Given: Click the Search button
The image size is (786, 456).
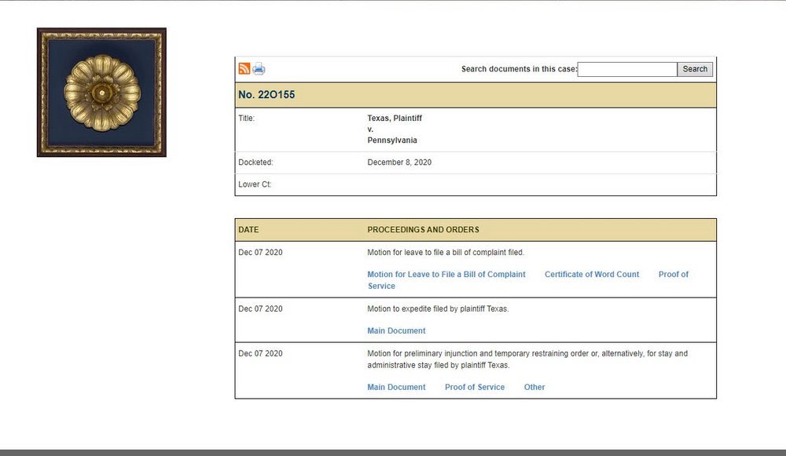Looking at the screenshot, I should (695, 69).
